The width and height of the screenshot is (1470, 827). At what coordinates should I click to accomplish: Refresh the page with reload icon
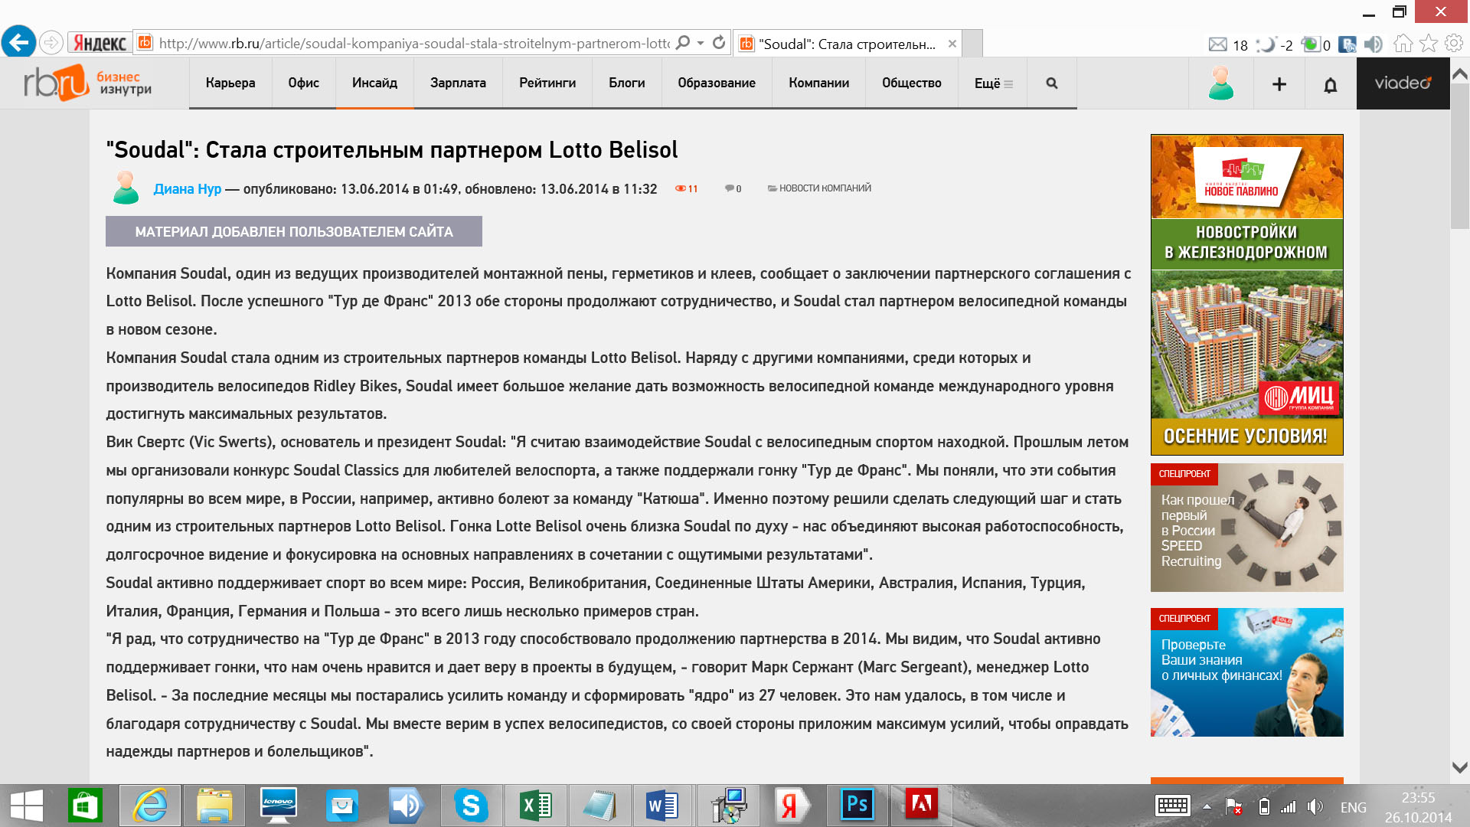coord(718,43)
